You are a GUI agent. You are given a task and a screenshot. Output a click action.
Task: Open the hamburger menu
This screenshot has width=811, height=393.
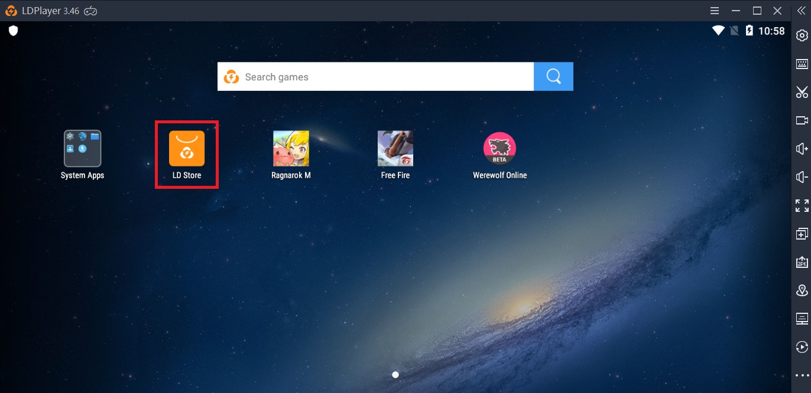coord(714,10)
